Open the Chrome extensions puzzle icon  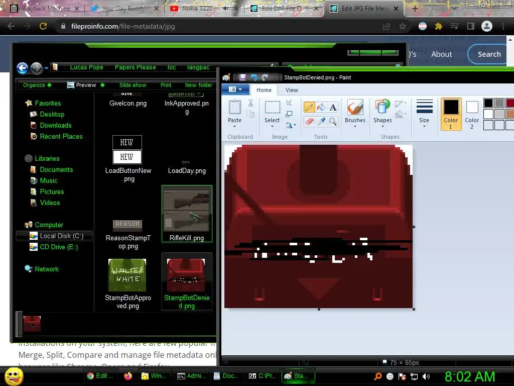point(439,26)
